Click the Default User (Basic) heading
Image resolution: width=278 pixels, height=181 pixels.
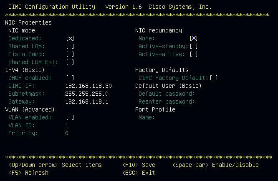(x=169, y=86)
